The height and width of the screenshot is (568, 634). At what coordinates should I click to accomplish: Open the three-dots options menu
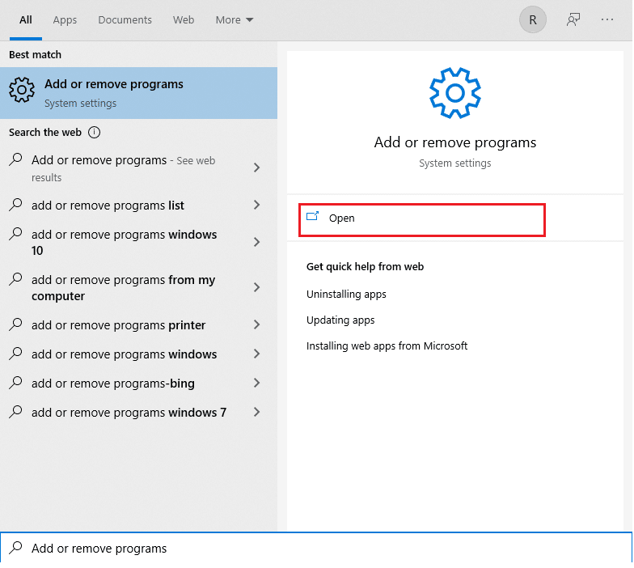coord(607,19)
